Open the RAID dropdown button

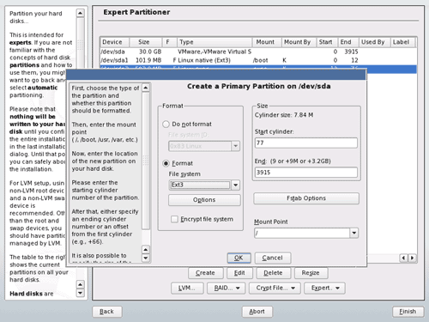(x=227, y=288)
